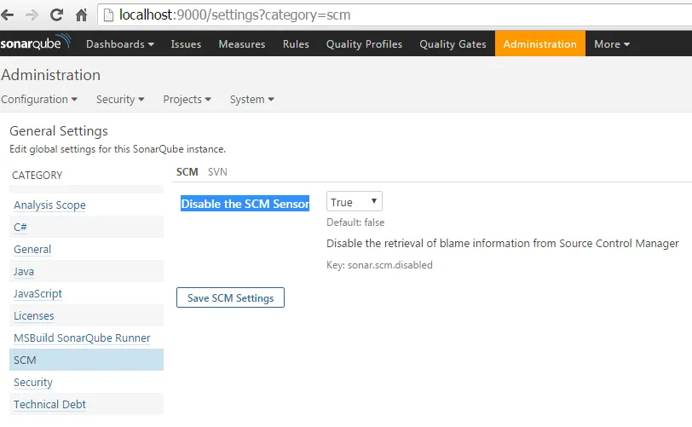The image size is (692, 427).
Task: Click Save SCM Settings button
Action: (230, 297)
